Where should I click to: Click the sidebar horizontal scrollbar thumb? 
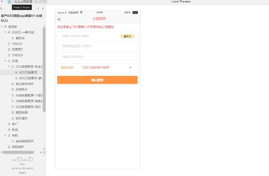click(x=18, y=152)
